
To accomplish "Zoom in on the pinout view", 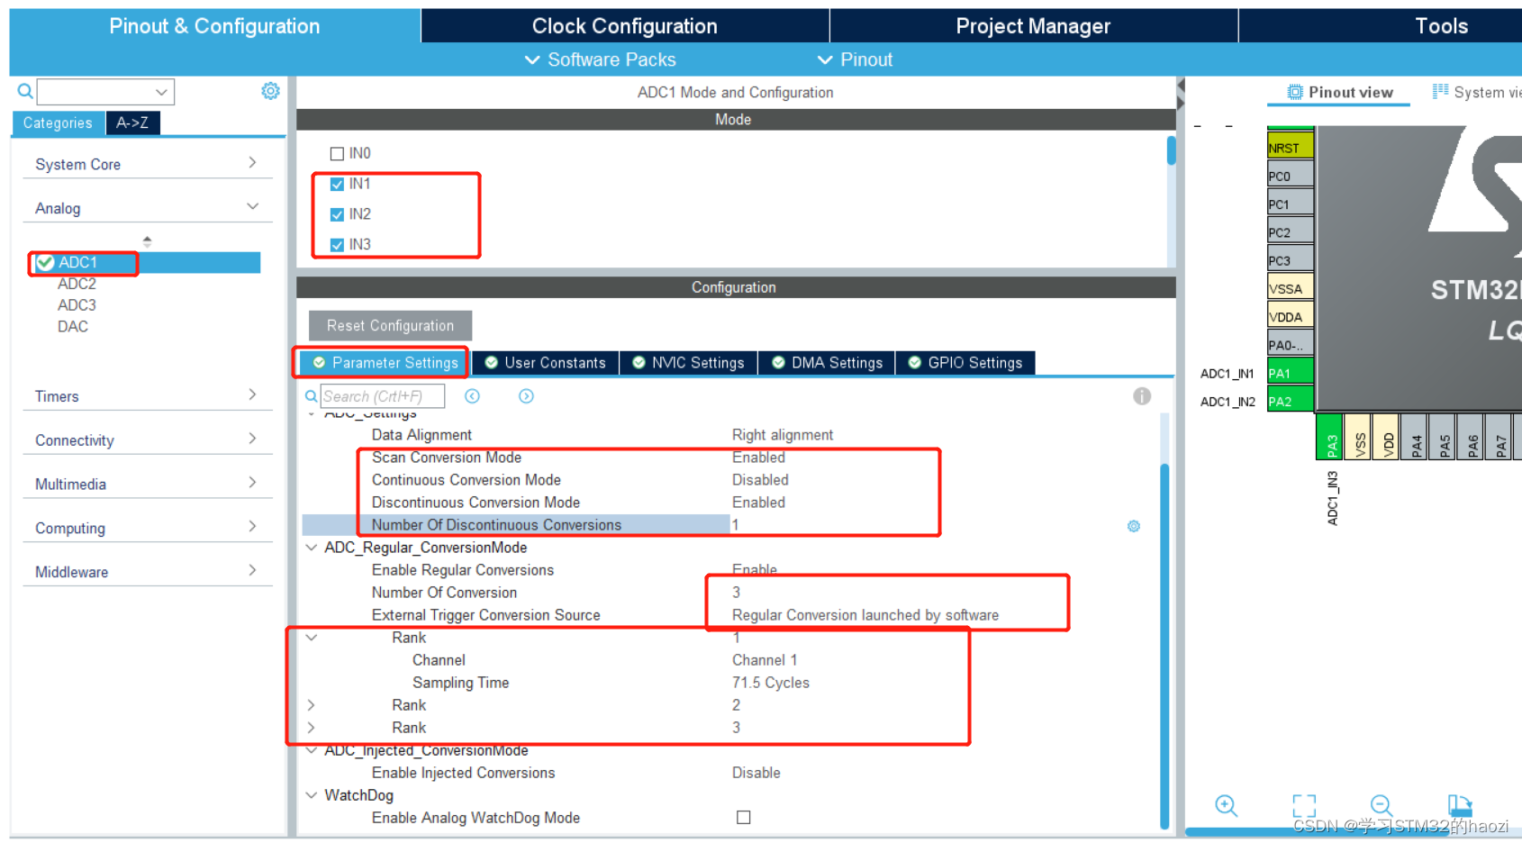I will pyautogui.click(x=1226, y=805).
